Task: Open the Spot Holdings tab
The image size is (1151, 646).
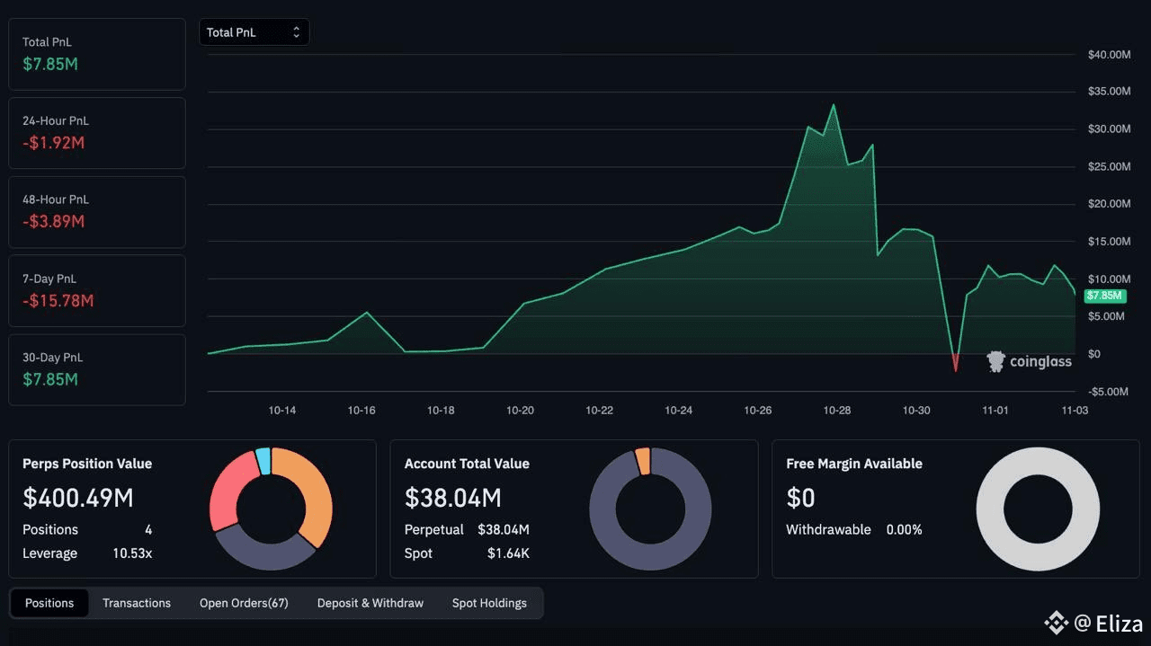Action: (489, 603)
